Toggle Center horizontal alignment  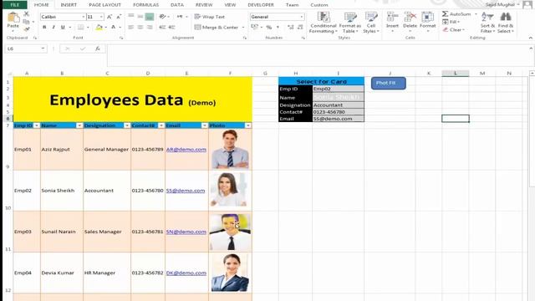pos(140,28)
